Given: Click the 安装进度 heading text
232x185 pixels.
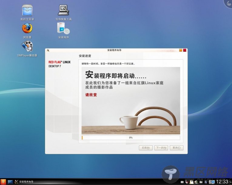Looking at the screenshot, I should click(x=85, y=56).
